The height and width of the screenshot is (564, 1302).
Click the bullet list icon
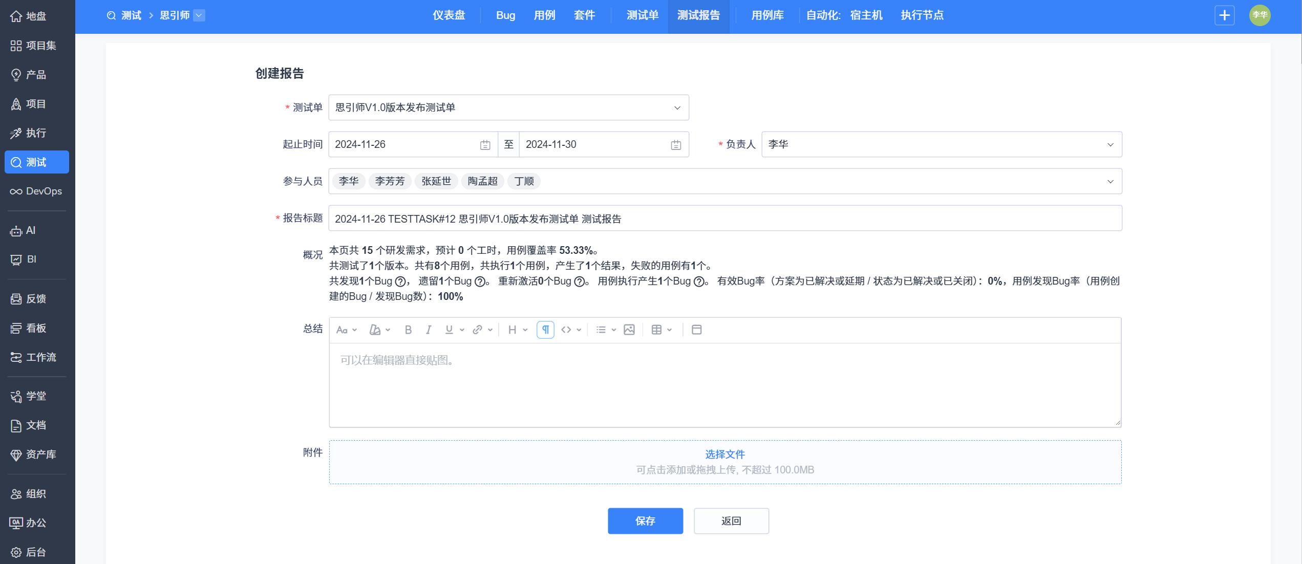click(601, 330)
